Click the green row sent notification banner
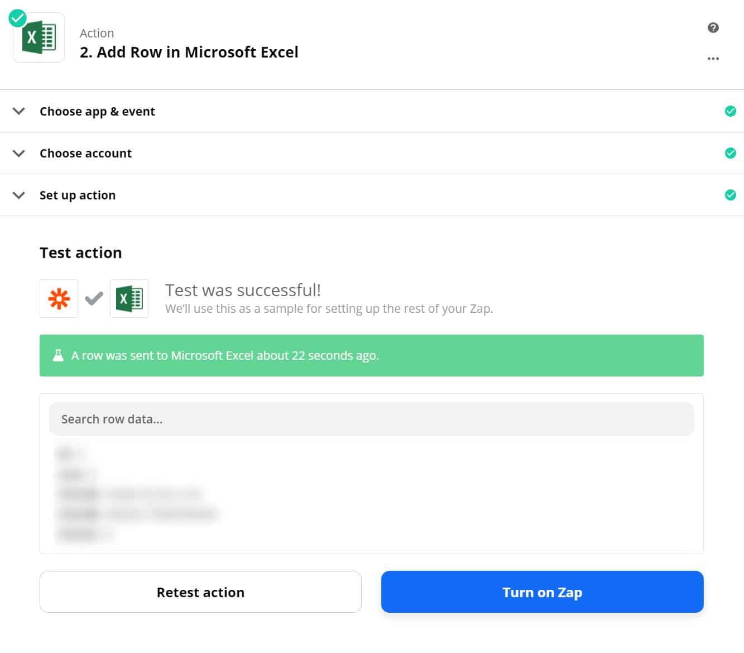This screenshot has height=653, width=744. 371,355
